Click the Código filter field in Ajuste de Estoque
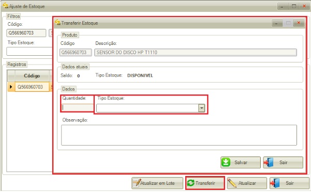The width and height of the screenshot is (311, 192). point(26,33)
